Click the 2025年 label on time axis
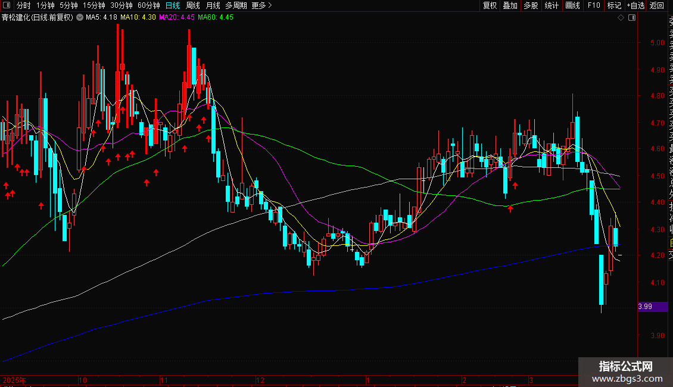The image size is (673, 387). coord(14,380)
